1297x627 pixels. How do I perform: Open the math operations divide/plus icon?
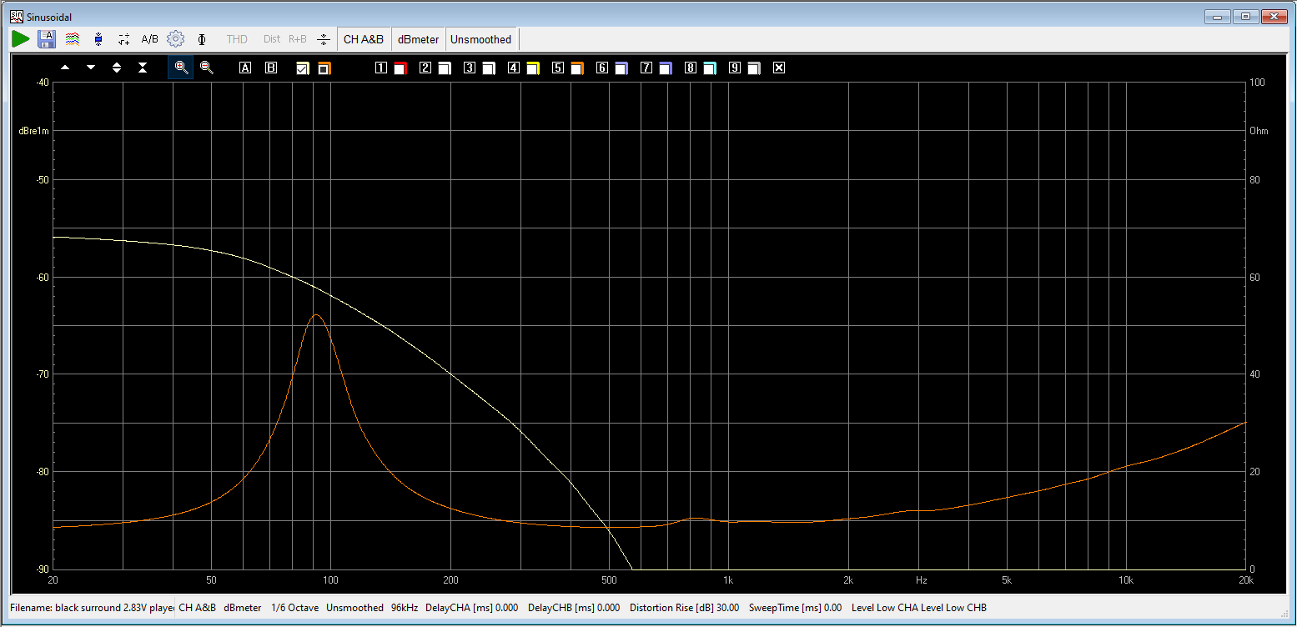coord(124,38)
